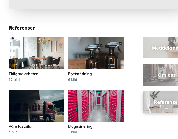Open the Tidigare arbeten dining room thumbnail
This screenshot has height=139, width=178.
click(36, 53)
